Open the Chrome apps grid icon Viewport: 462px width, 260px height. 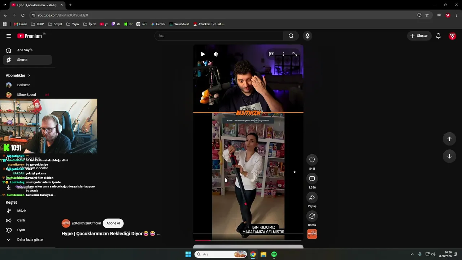coord(5,24)
